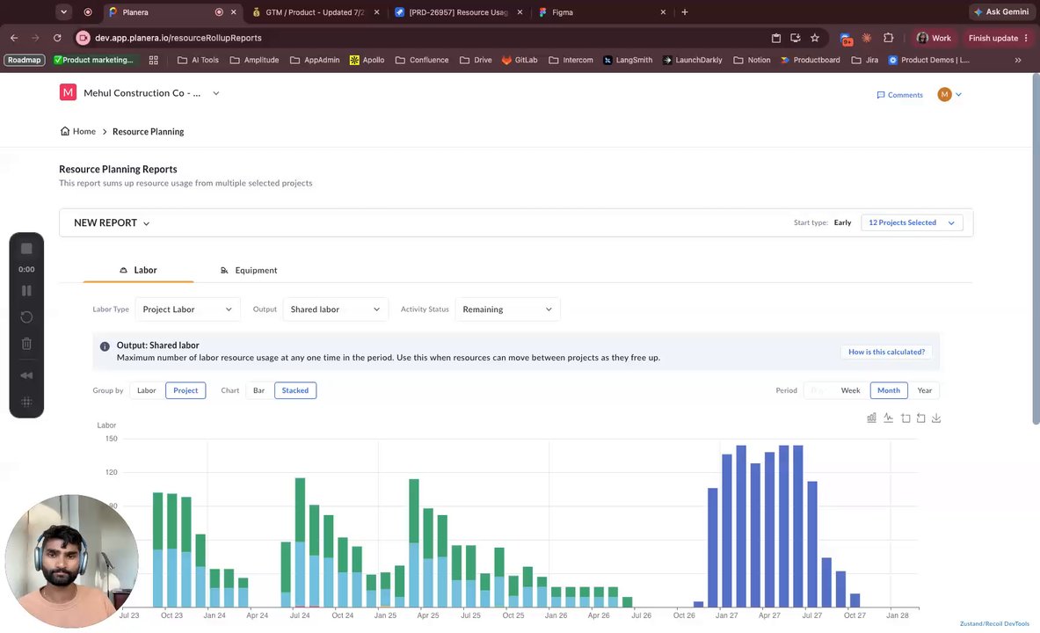Download the chart as an image
Viewport: 1040px width, 633px height.
(936, 418)
